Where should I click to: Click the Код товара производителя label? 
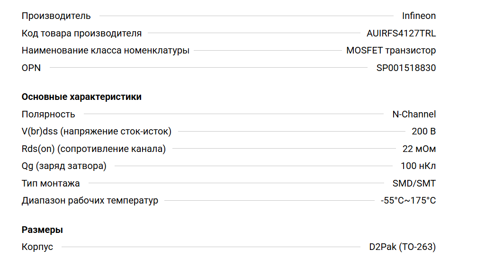(x=81, y=33)
